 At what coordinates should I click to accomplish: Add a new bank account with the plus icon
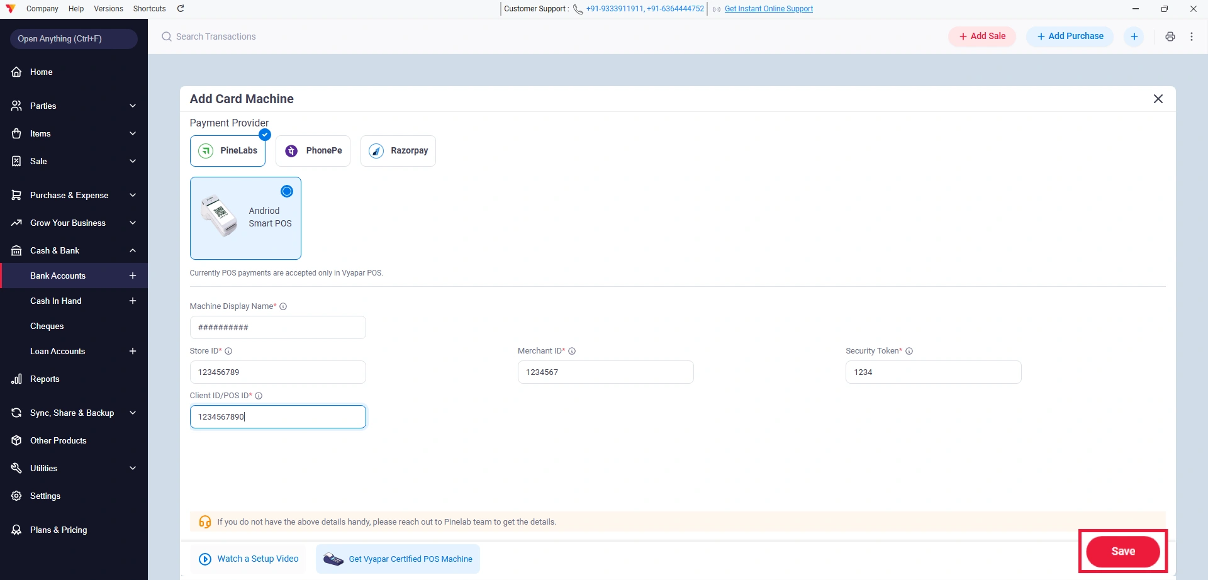[x=133, y=276]
